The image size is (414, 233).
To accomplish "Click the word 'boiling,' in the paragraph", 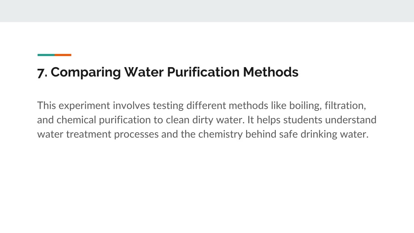I will point(305,106).
